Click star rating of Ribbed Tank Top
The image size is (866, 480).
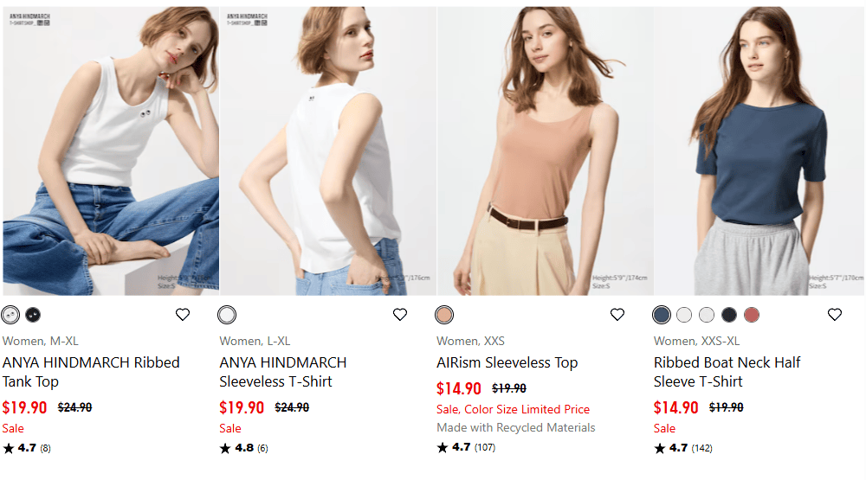(9, 448)
